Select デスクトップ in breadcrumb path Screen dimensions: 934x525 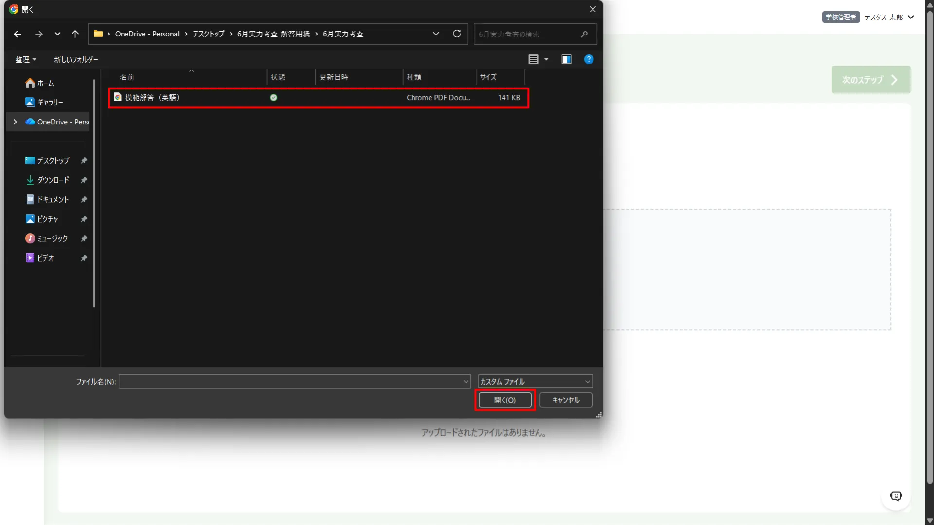[x=208, y=34]
